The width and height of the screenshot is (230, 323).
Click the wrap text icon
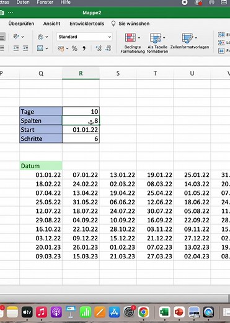point(40,37)
